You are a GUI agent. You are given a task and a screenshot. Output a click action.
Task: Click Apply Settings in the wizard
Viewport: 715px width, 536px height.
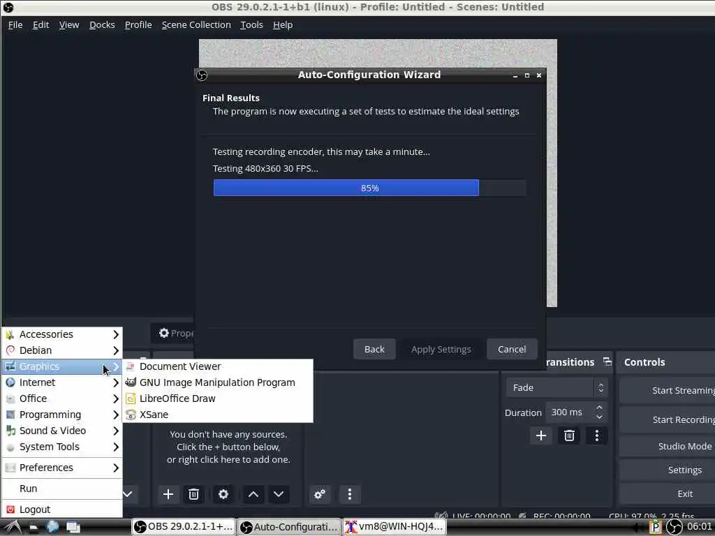coord(441,349)
